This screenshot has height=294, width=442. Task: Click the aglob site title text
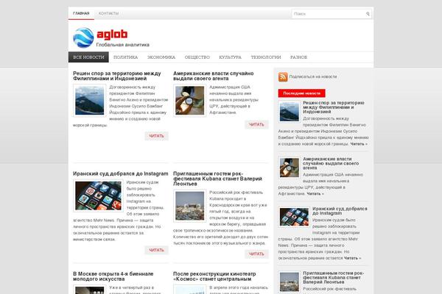(112, 35)
